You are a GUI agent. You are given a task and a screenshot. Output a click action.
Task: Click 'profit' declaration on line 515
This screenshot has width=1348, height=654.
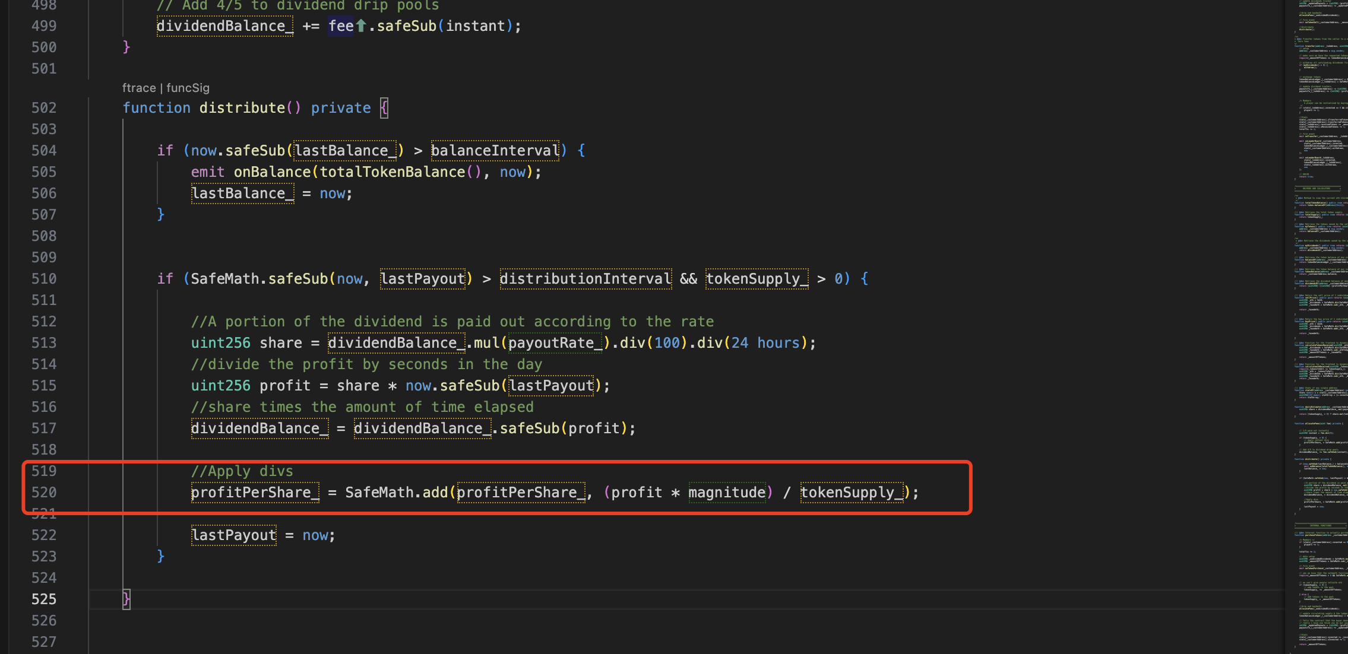pos(285,386)
